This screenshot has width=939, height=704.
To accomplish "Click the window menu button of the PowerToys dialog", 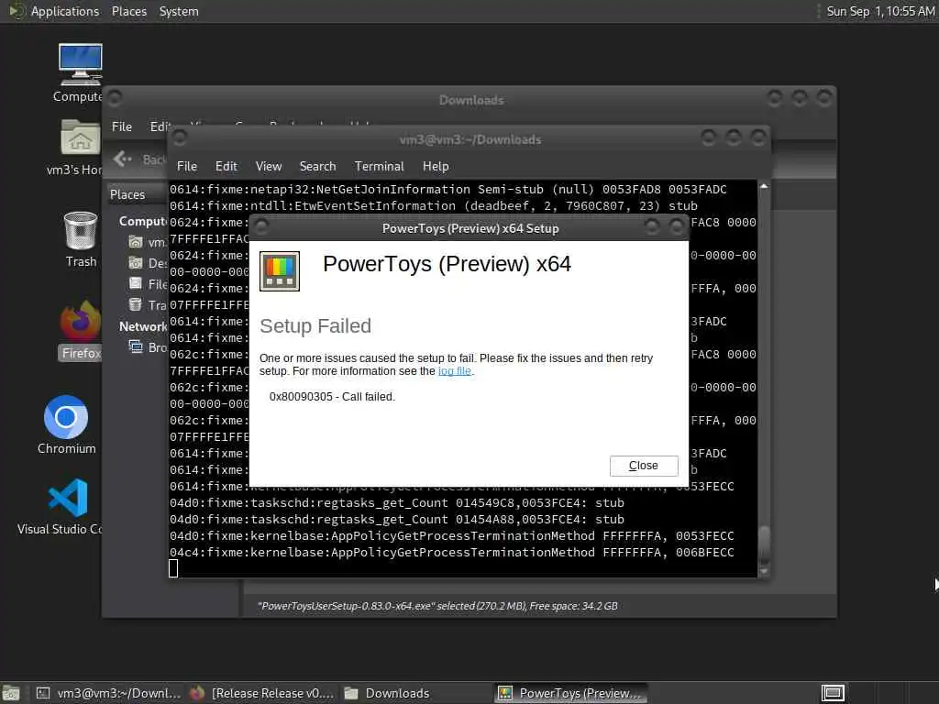I will point(260,226).
